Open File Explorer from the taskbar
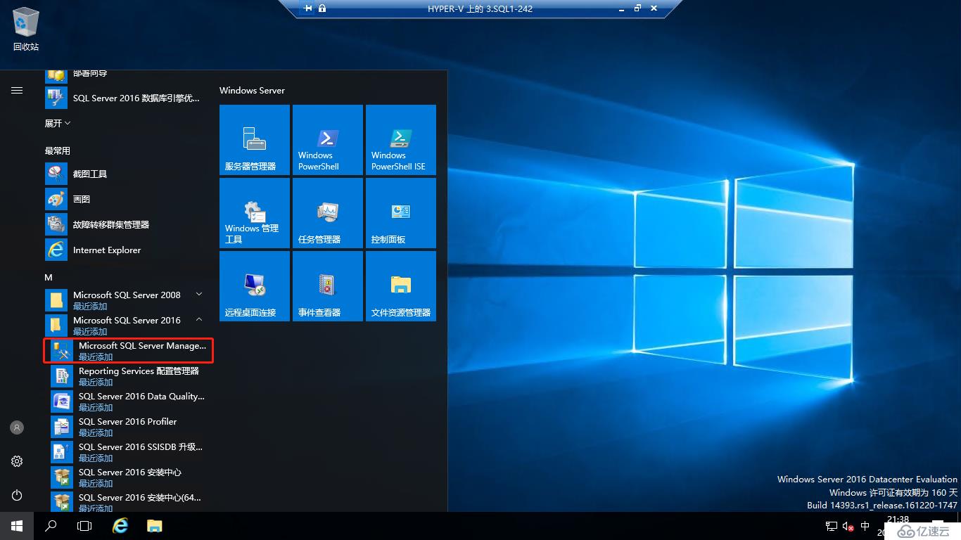Screen dimensions: 961x540 click(x=154, y=526)
